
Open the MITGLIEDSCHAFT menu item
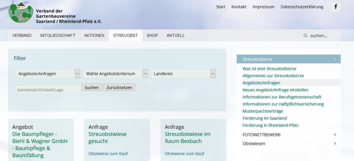click(58, 36)
